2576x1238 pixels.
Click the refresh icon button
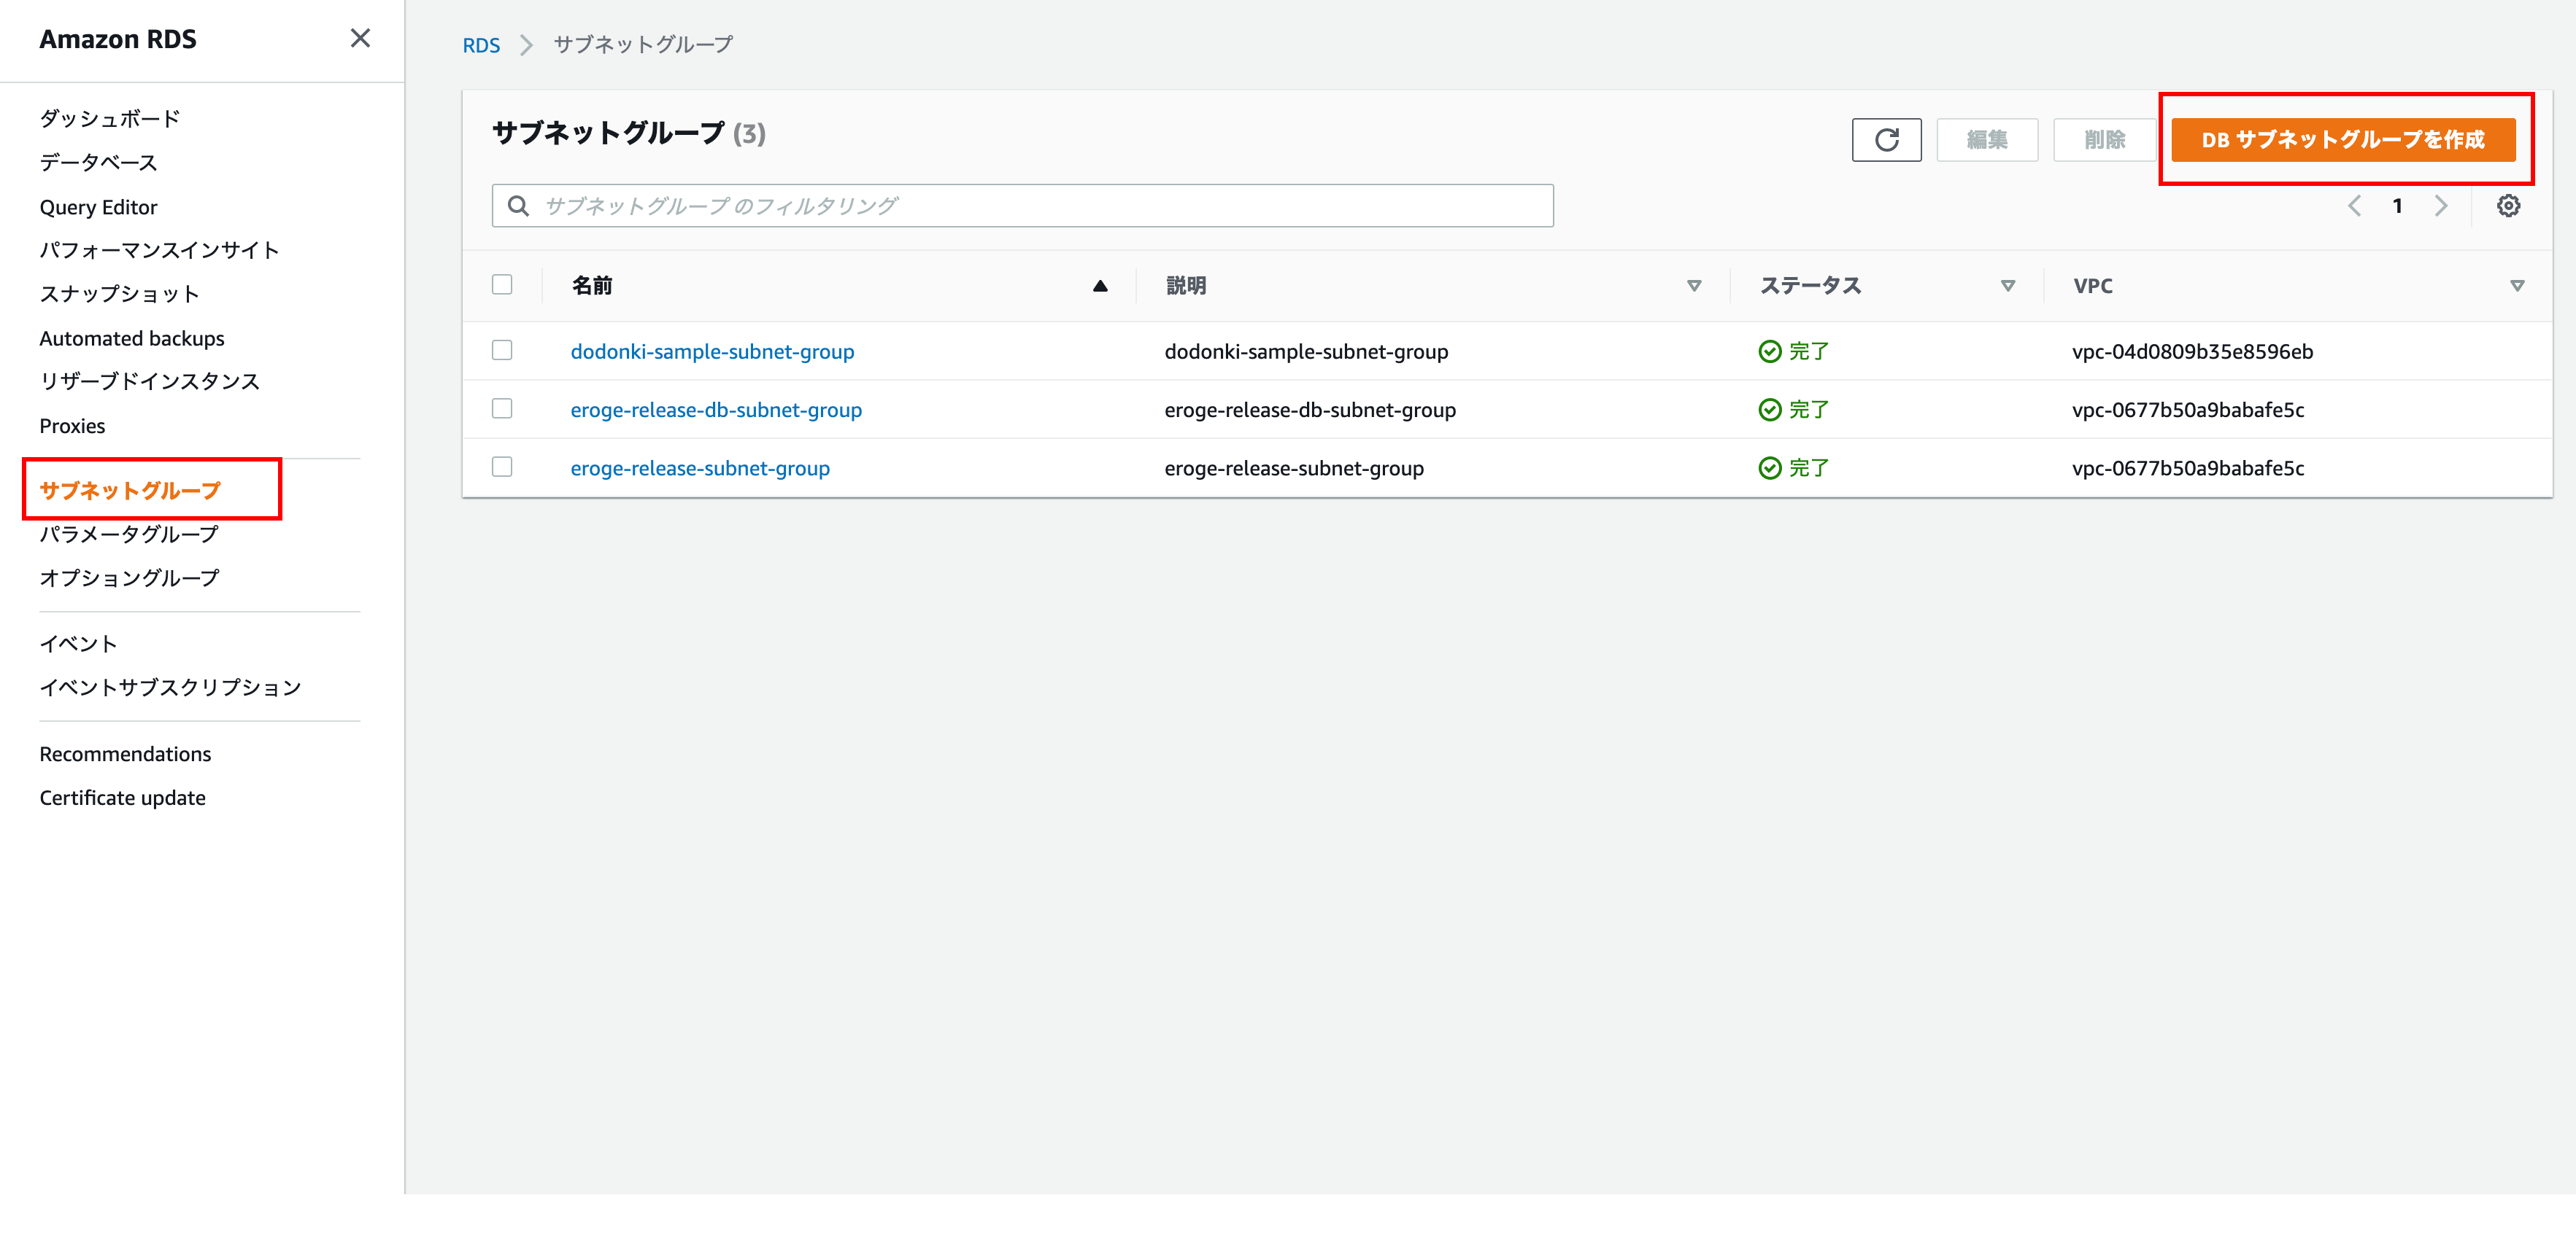point(1886,140)
